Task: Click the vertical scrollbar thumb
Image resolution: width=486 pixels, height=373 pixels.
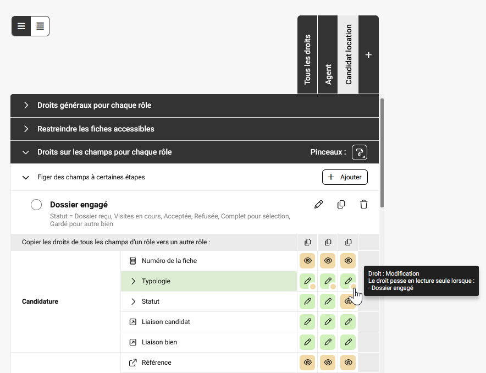Action: point(382,153)
